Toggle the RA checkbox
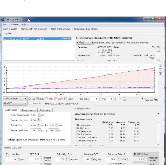Viewport: 166px width, 165px height. [x=30, y=99]
